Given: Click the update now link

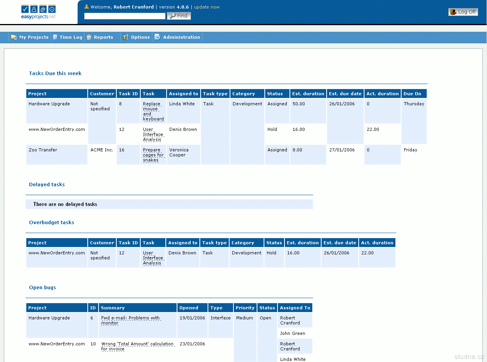Looking at the screenshot, I should click(x=207, y=7).
